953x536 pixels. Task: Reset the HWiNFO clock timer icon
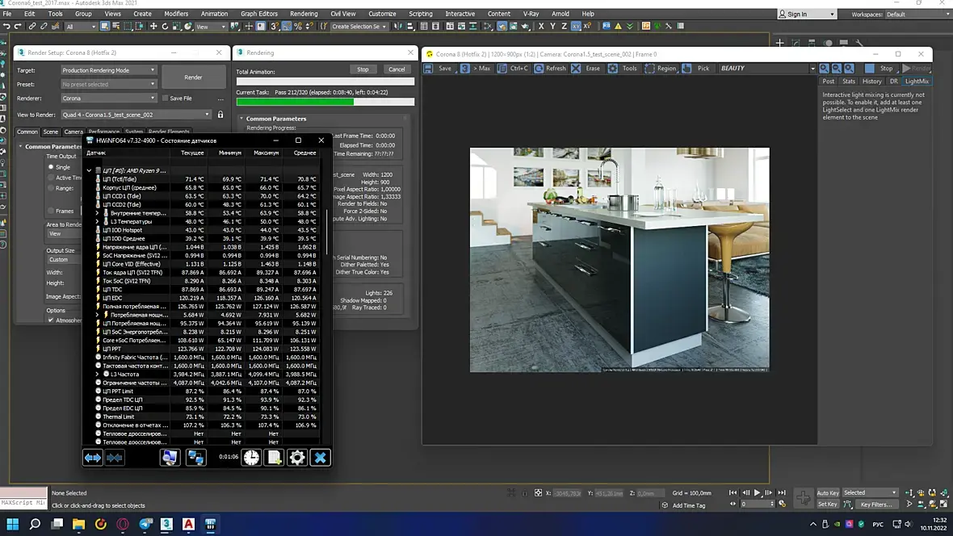[x=252, y=458]
